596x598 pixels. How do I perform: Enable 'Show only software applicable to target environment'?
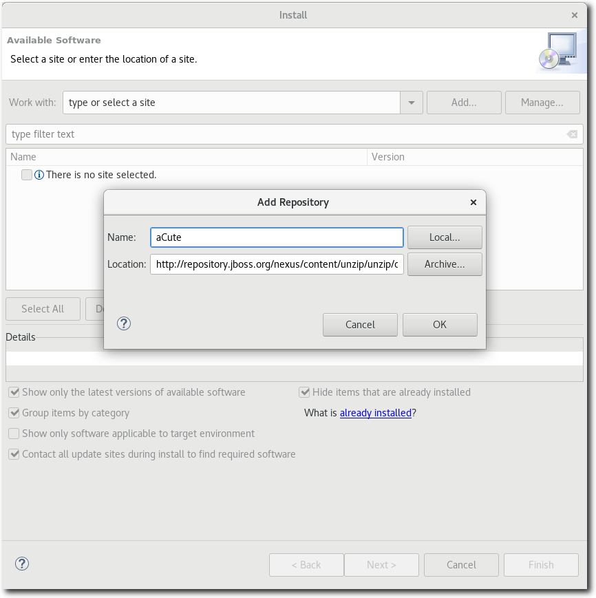tap(14, 434)
